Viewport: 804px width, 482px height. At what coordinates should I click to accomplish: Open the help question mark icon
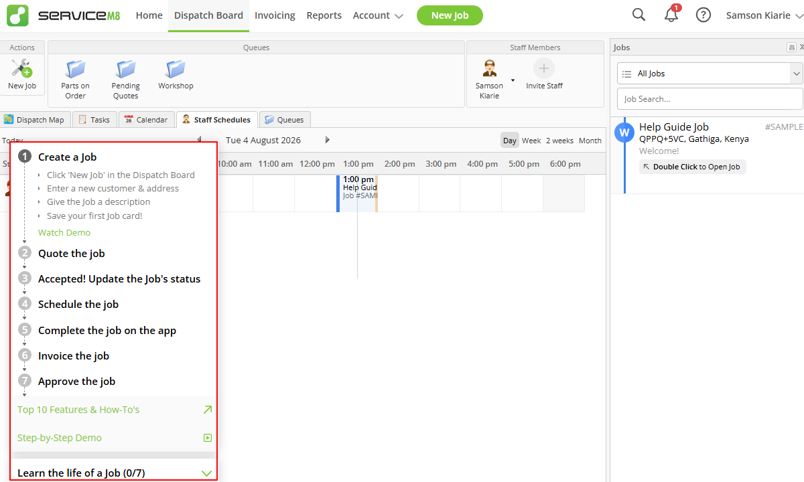pos(703,15)
